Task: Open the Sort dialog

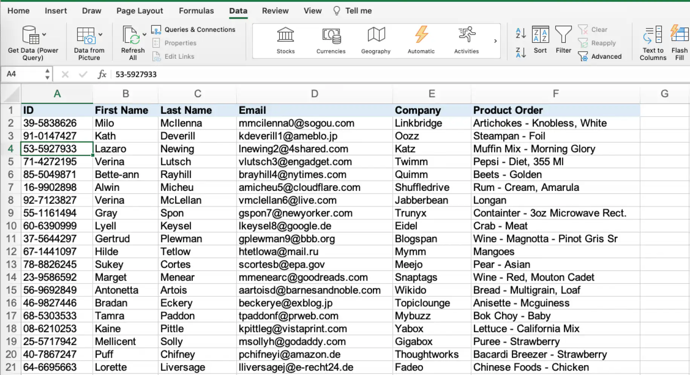Action: pyautogui.click(x=540, y=40)
